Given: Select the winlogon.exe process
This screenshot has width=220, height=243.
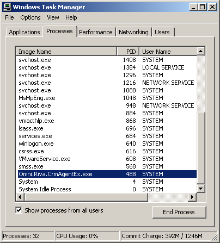Looking at the screenshot, I should pos(107,144).
